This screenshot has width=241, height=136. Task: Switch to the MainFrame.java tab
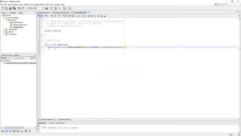pyautogui.click(x=44, y=12)
